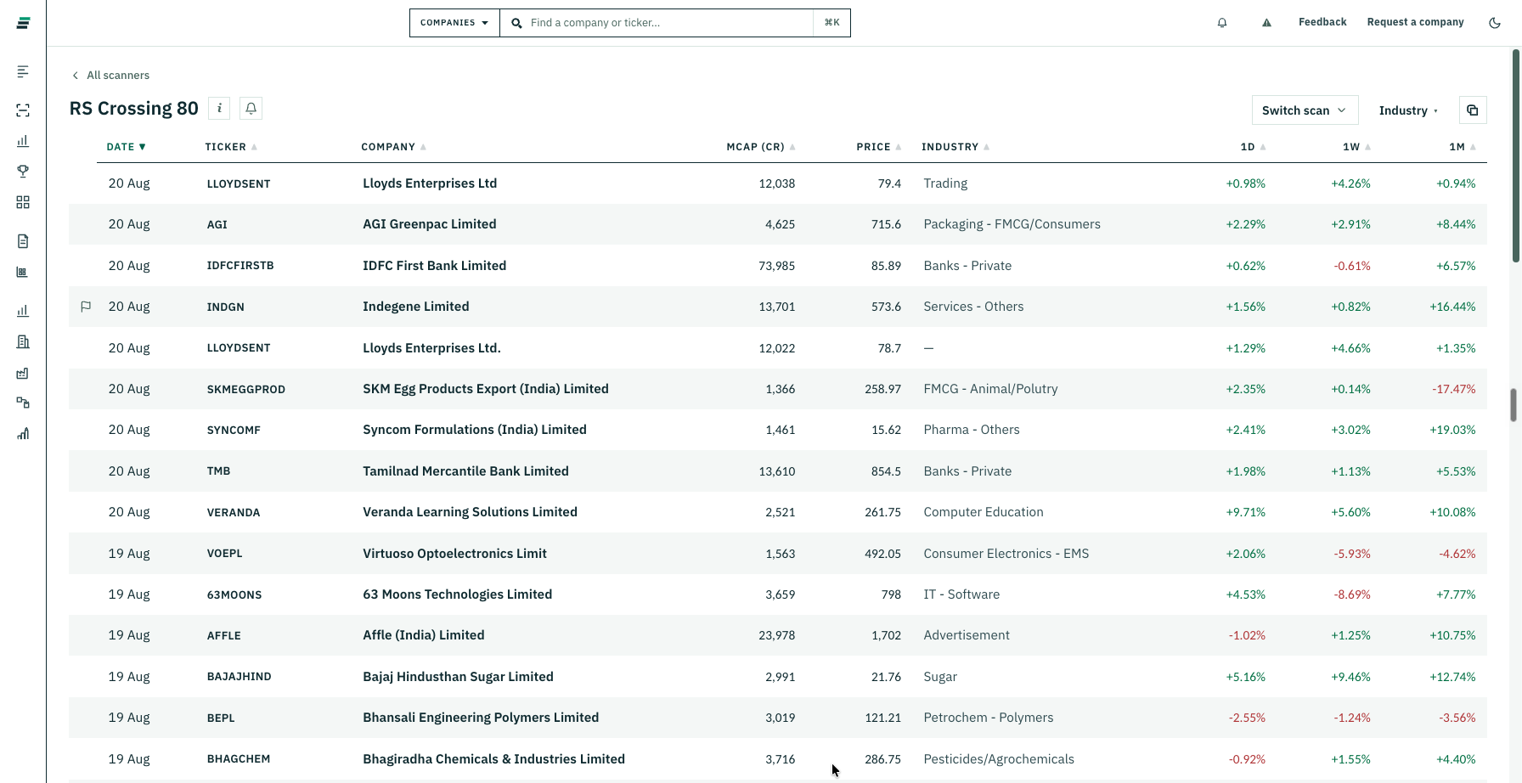
Task: Click the VERANDA ticker
Action: tap(234, 512)
